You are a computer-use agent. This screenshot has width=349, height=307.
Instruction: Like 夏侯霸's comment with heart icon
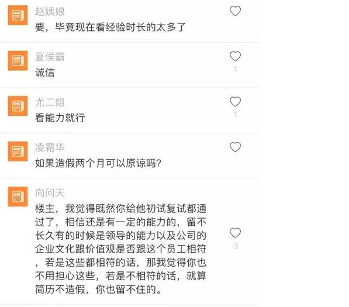tap(235, 56)
